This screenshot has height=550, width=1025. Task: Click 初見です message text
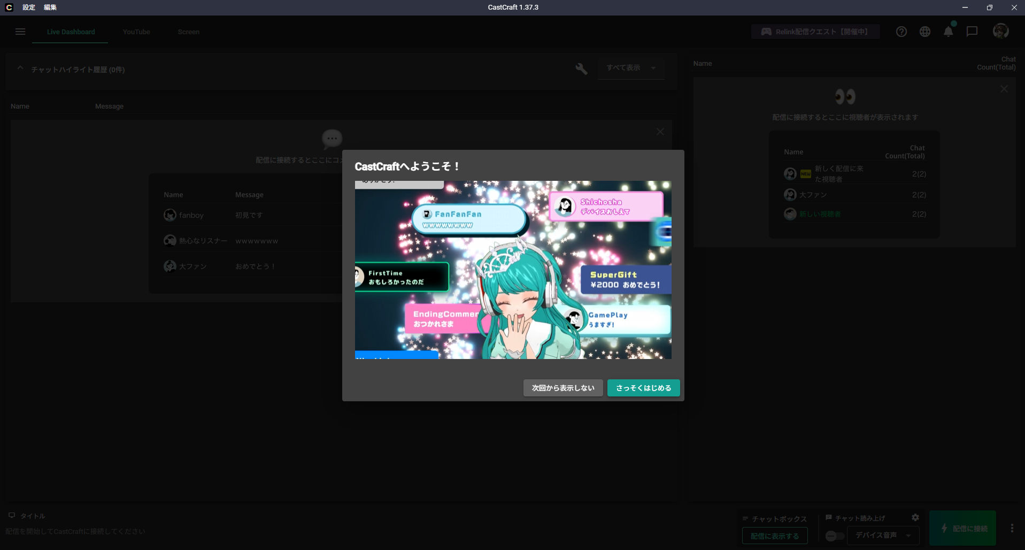(249, 215)
